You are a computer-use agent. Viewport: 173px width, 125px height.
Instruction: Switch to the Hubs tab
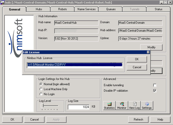point(39,9)
